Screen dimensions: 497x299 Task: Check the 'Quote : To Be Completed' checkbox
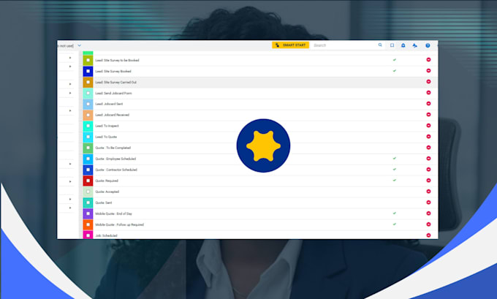(x=88, y=148)
